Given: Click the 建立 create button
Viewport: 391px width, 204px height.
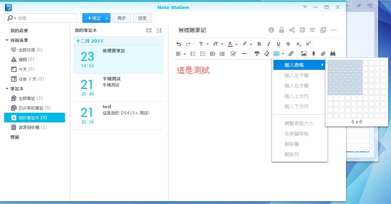Looking at the screenshot, I should point(93,18).
